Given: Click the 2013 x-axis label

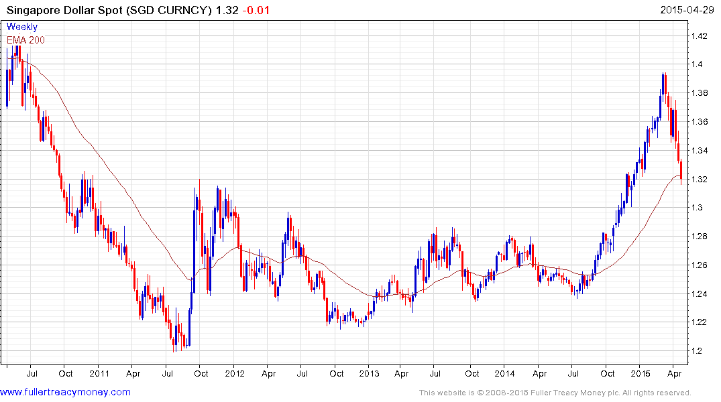Looking at the screenshot, I should coord(370,373).
